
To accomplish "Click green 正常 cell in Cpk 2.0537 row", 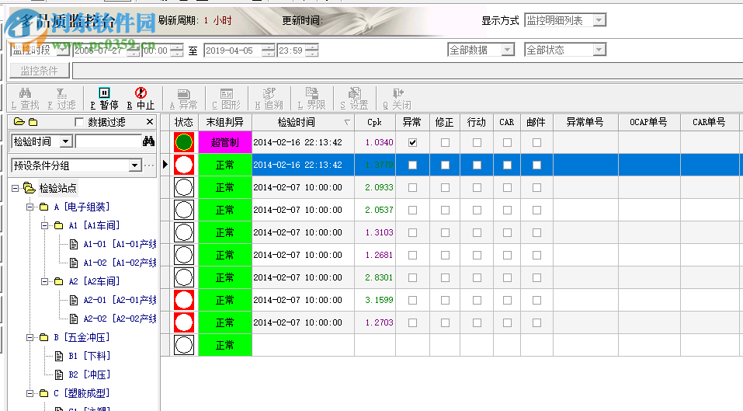I will (x=225, y=210).
